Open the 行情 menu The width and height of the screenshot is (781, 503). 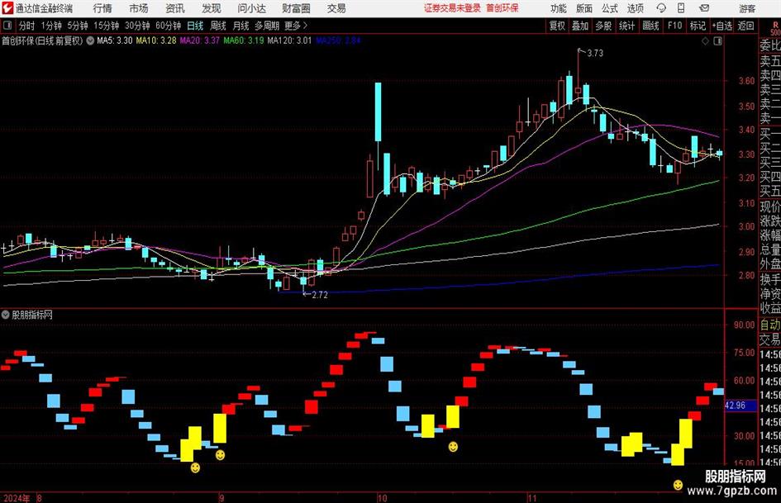click(x=102, y=8)
